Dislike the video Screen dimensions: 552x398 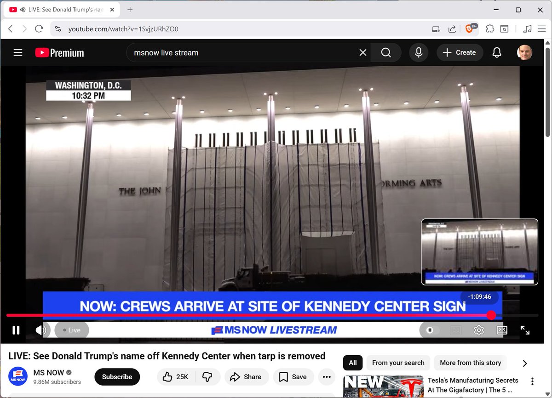207,377
